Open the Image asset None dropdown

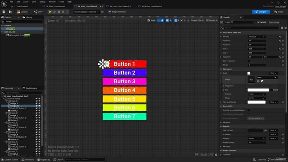(267, 77)
